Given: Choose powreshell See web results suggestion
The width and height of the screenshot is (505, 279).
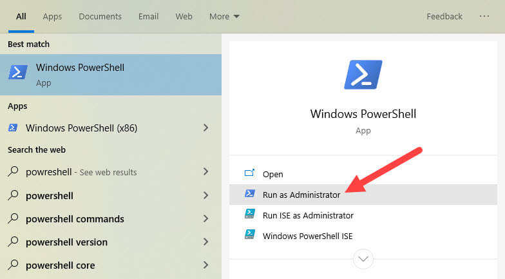Looking at the screenshot, I should (x=111, y=171).
